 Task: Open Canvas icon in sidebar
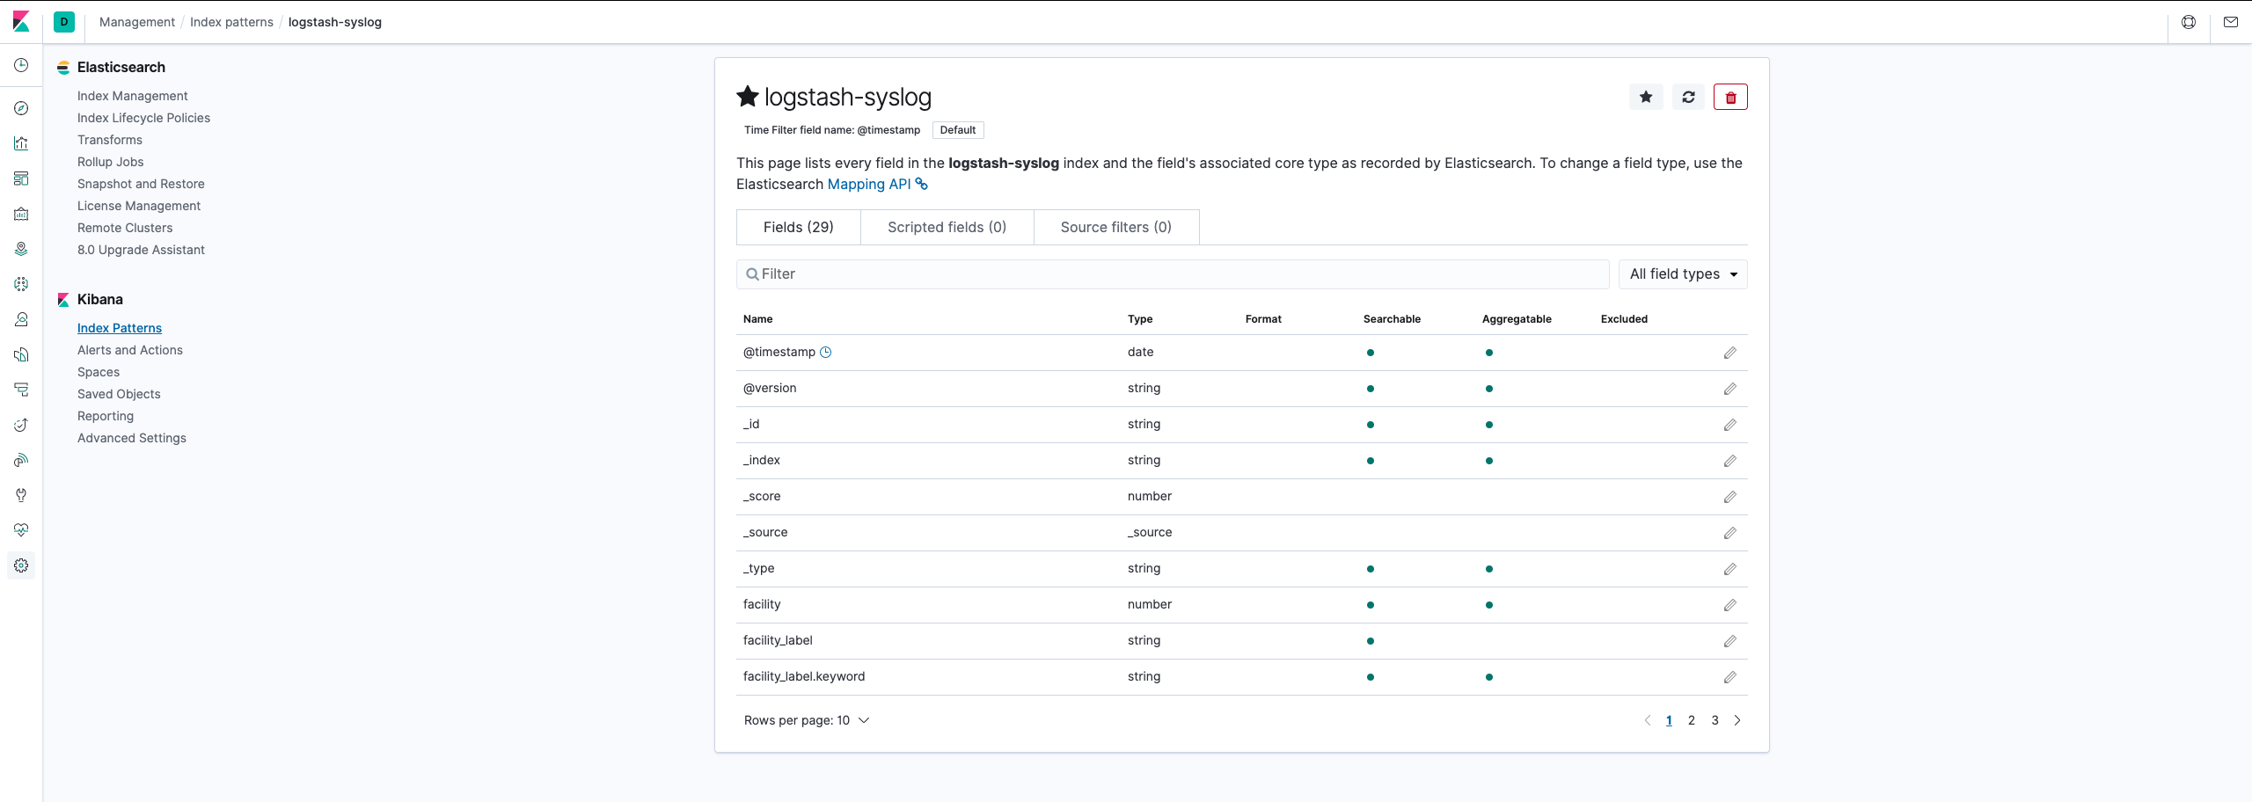coord(21,214)
